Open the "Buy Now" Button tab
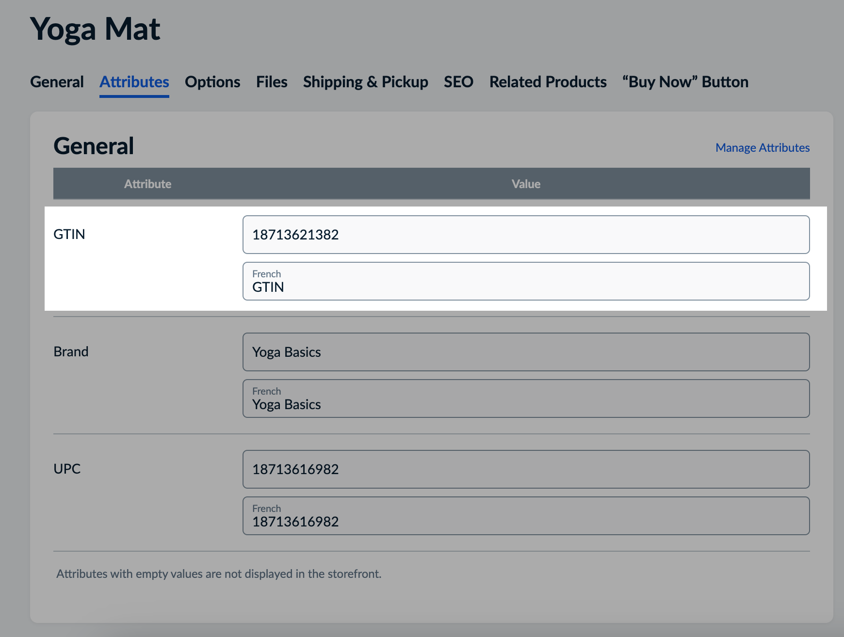844x637 pixels. 685,82
